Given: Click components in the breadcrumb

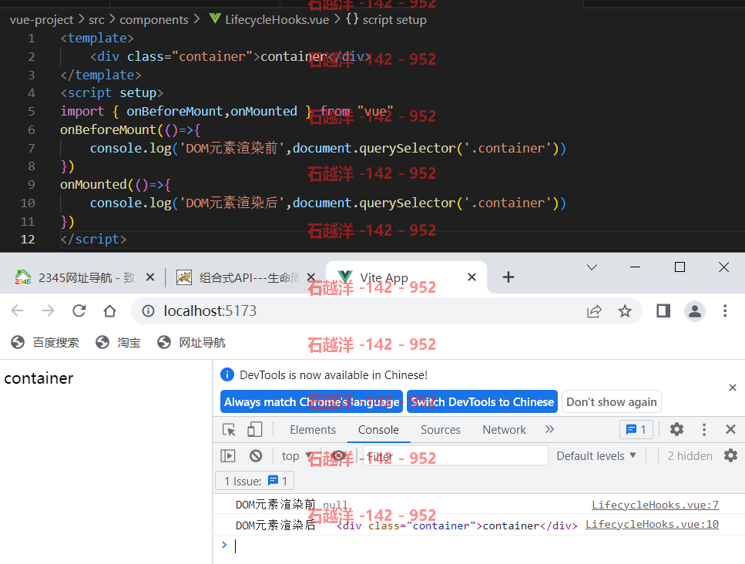Looking at the screenshot, I should pos(154,20).
